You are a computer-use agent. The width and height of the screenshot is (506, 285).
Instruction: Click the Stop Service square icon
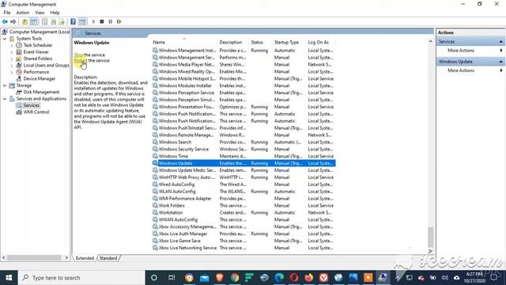[x=102, y=21]
